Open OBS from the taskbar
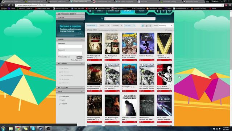 (48, 128)
